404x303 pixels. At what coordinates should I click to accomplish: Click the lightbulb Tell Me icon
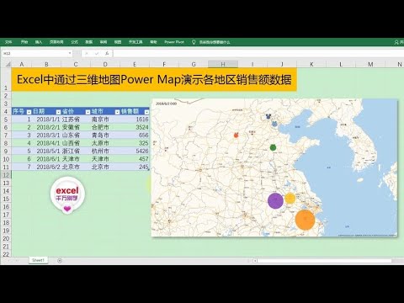tap(194, 42)
